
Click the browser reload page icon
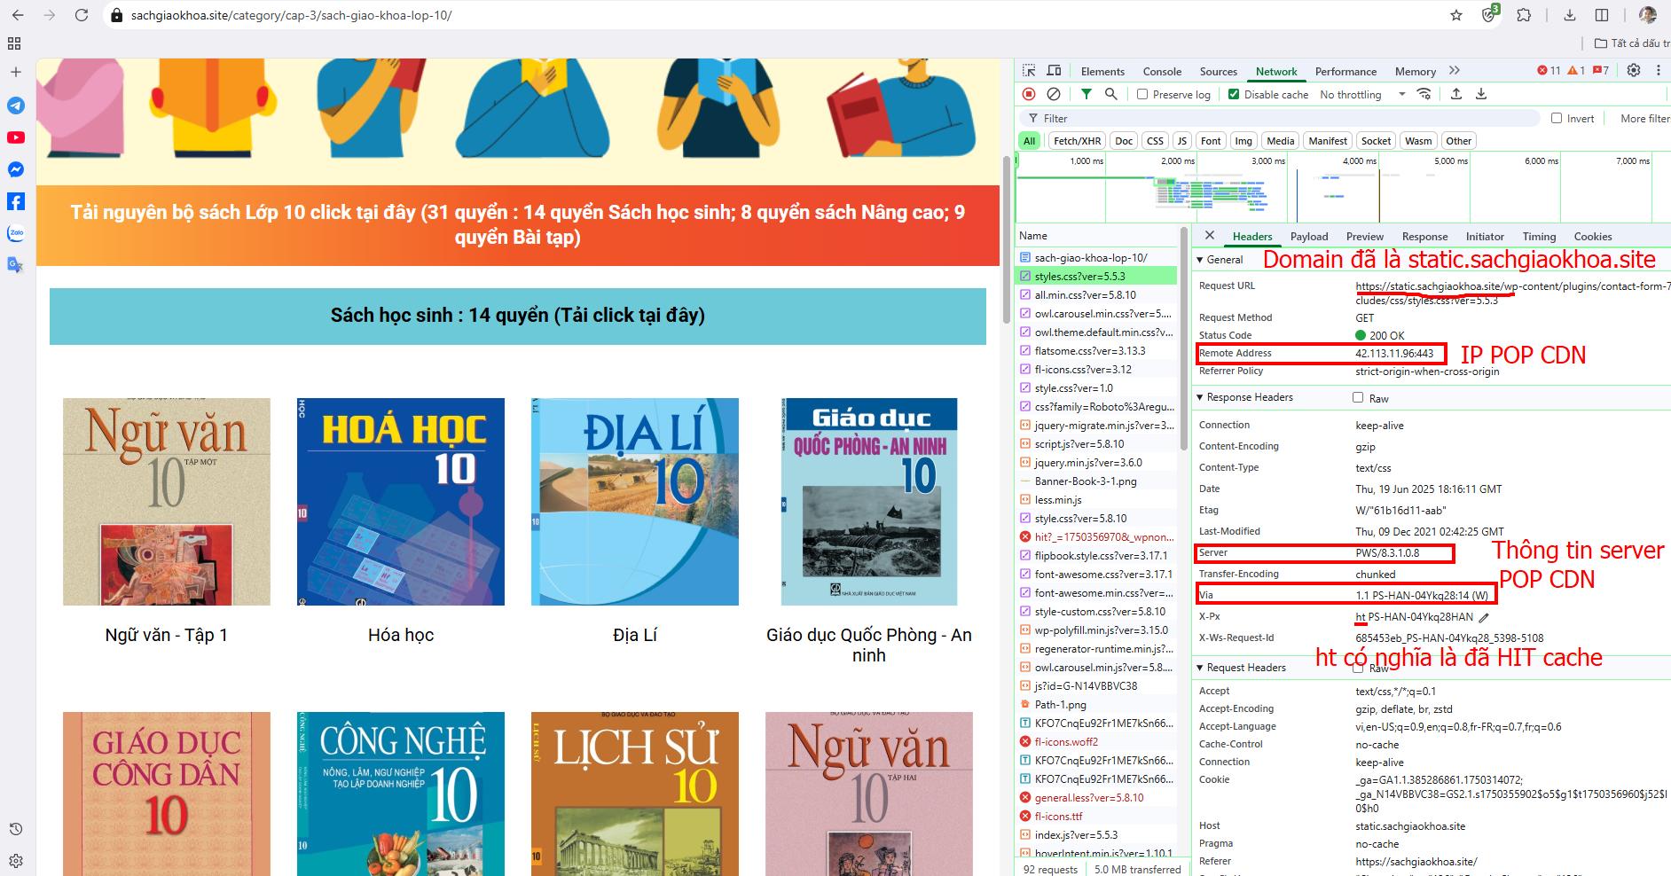coord(82,15)
